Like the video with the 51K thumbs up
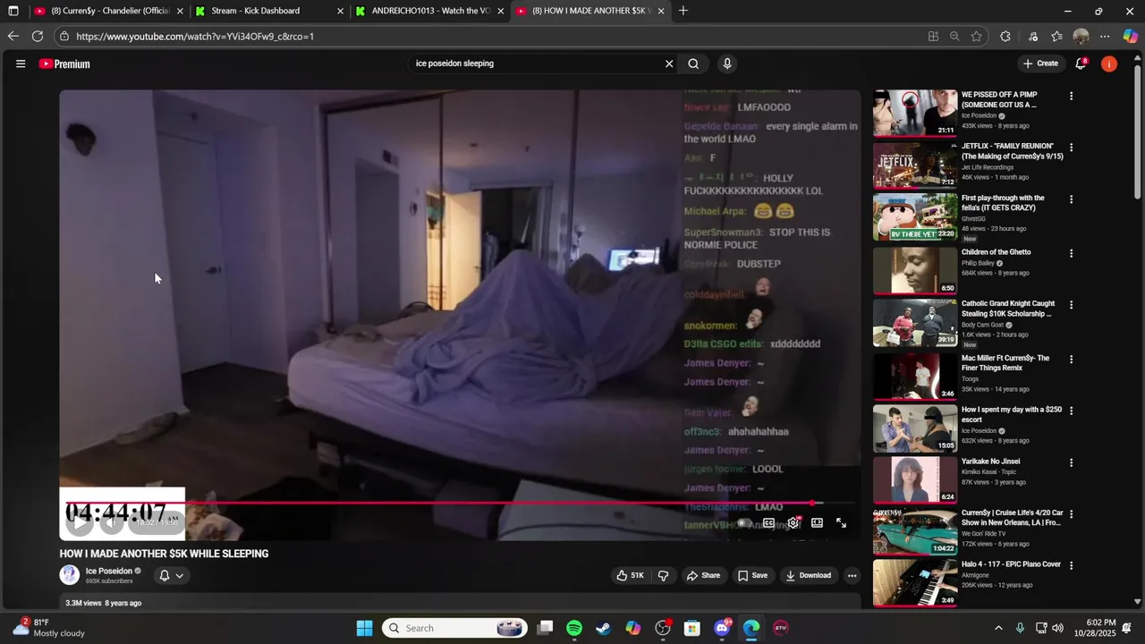 click(x=630, y=576)
